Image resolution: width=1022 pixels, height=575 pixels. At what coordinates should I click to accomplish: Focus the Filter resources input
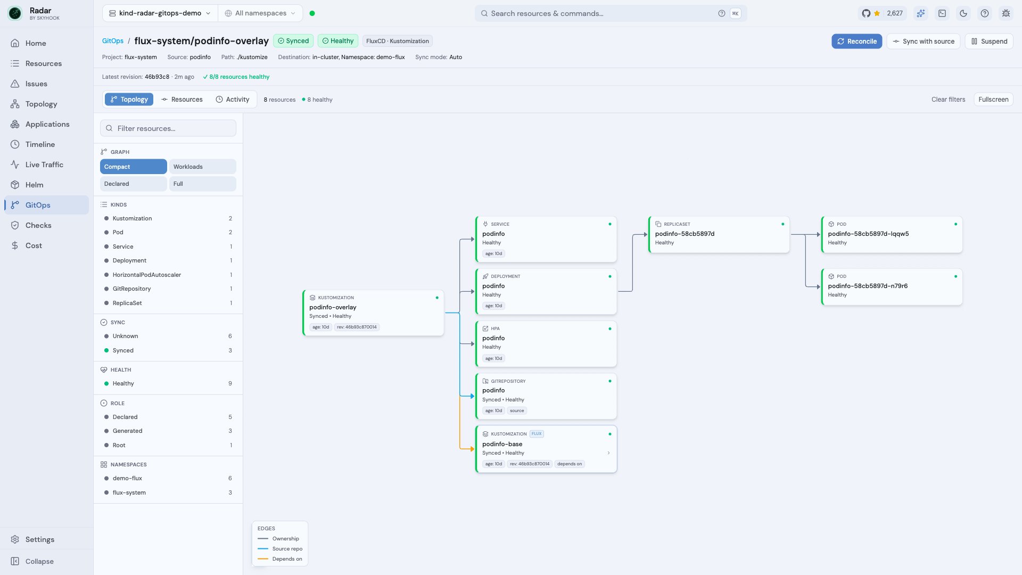tap(168, 128)
